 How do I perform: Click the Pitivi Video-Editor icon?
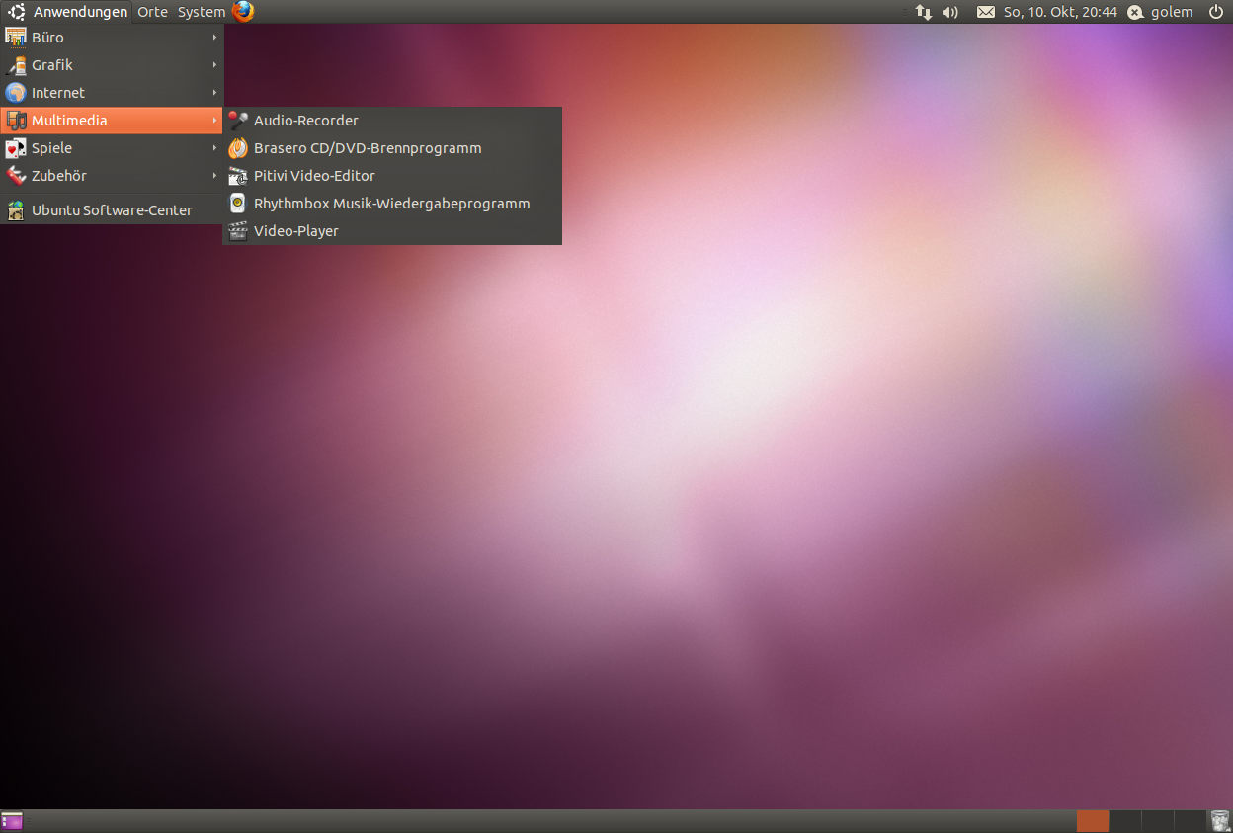(x=238, y=176)
